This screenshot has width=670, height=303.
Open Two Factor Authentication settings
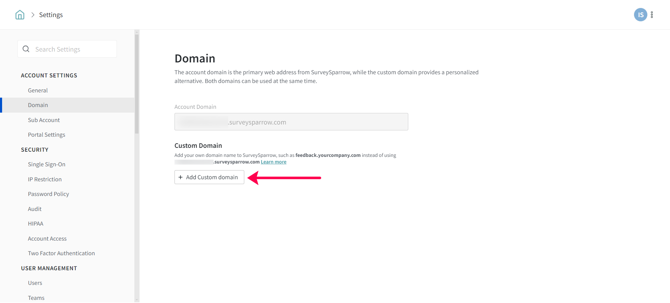61,253
